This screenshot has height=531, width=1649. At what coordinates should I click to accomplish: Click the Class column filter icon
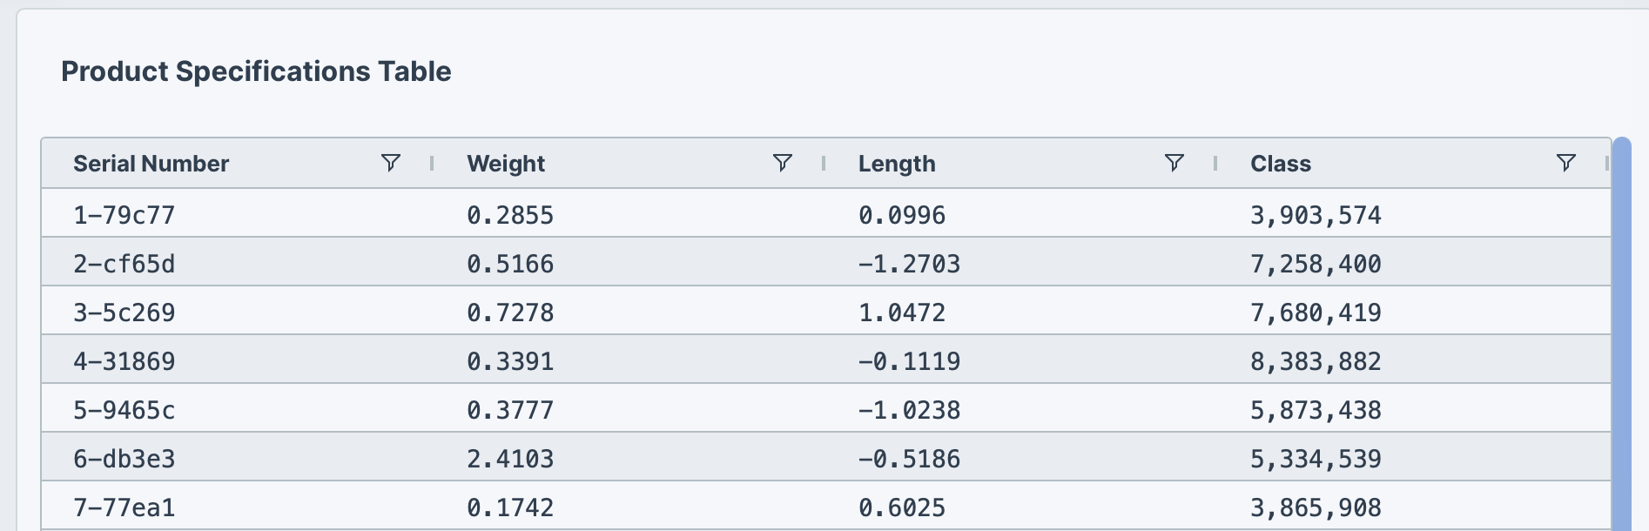pos(1566,163)
